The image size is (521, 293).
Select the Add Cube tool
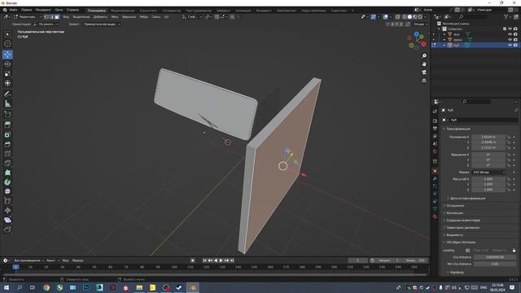point(7,114)
